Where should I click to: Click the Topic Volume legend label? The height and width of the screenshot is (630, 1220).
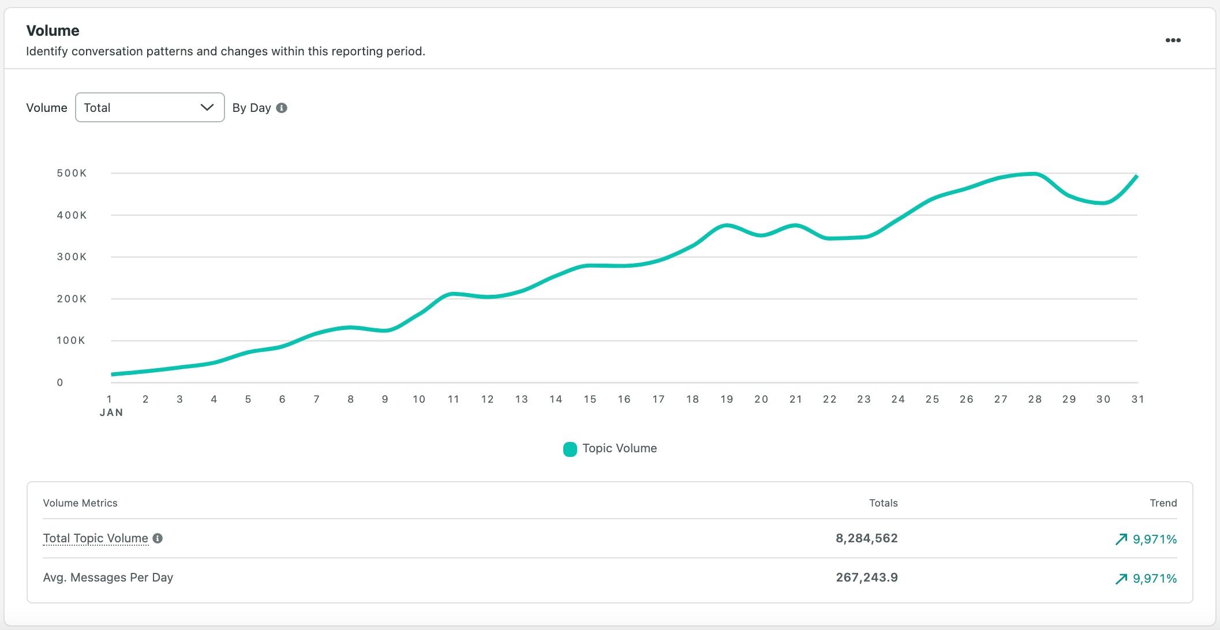click(619, 448)
